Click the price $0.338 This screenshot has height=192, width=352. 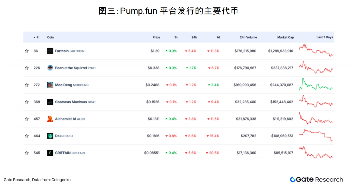[x=153, y=68]
